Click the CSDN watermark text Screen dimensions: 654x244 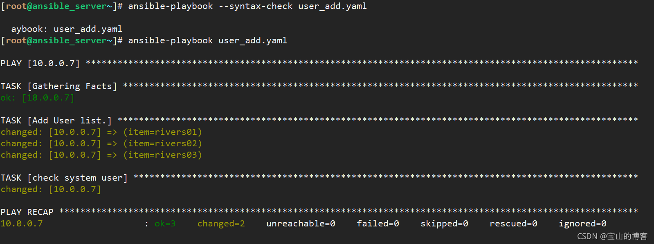point(612,236)
